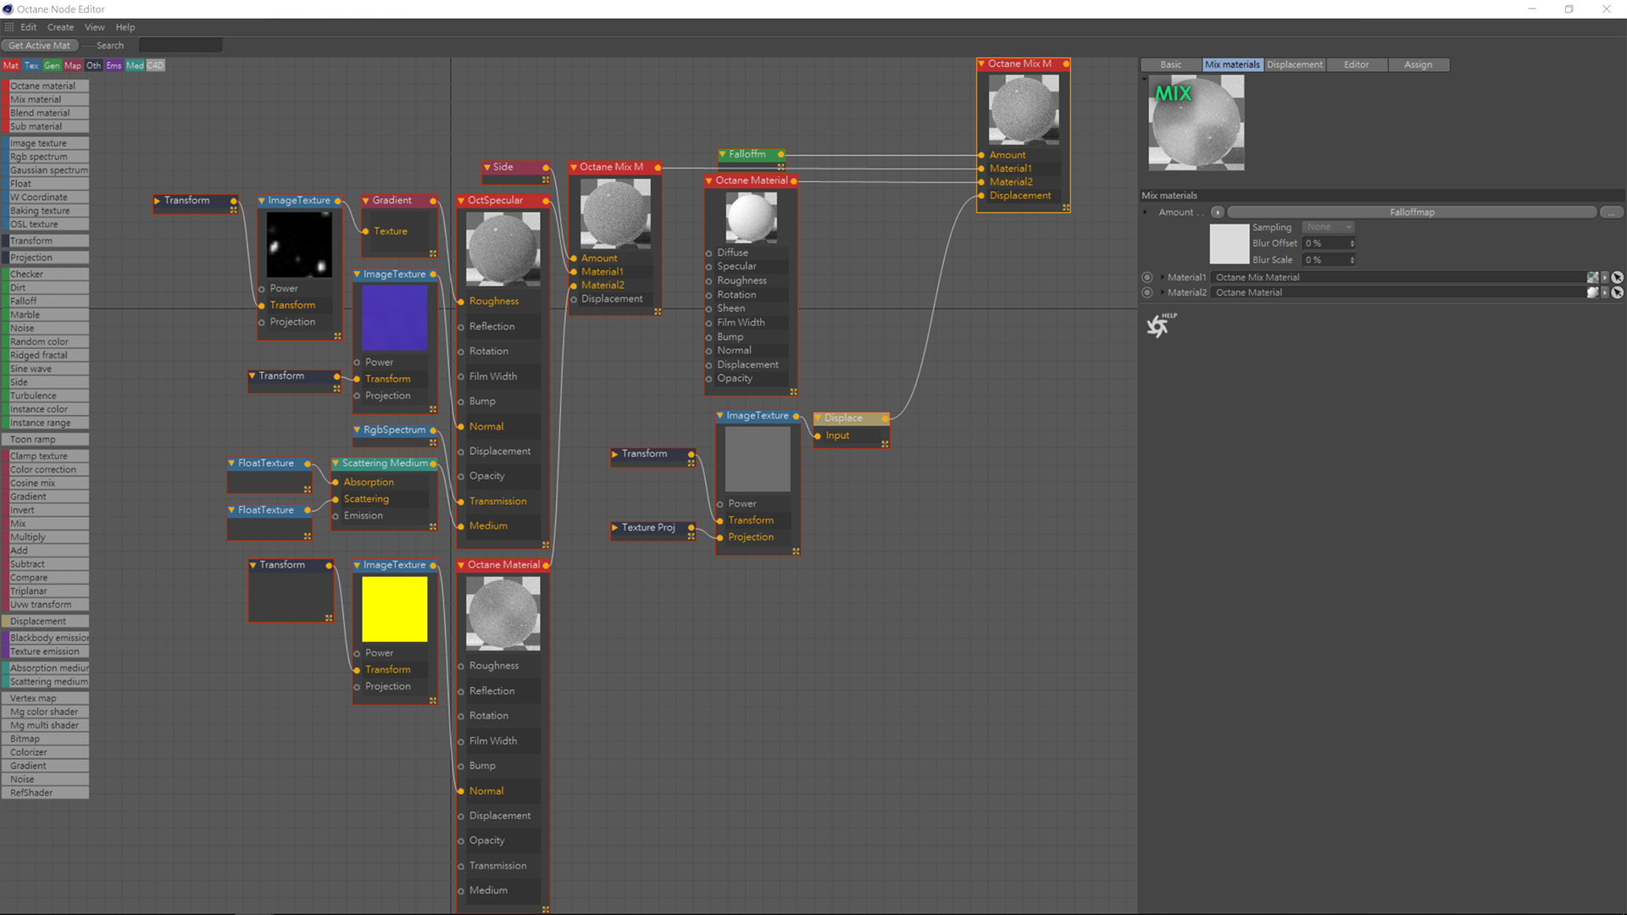Collapse the OctSpecular node using its triangle

pyautogui.click(x=461, y=201)
